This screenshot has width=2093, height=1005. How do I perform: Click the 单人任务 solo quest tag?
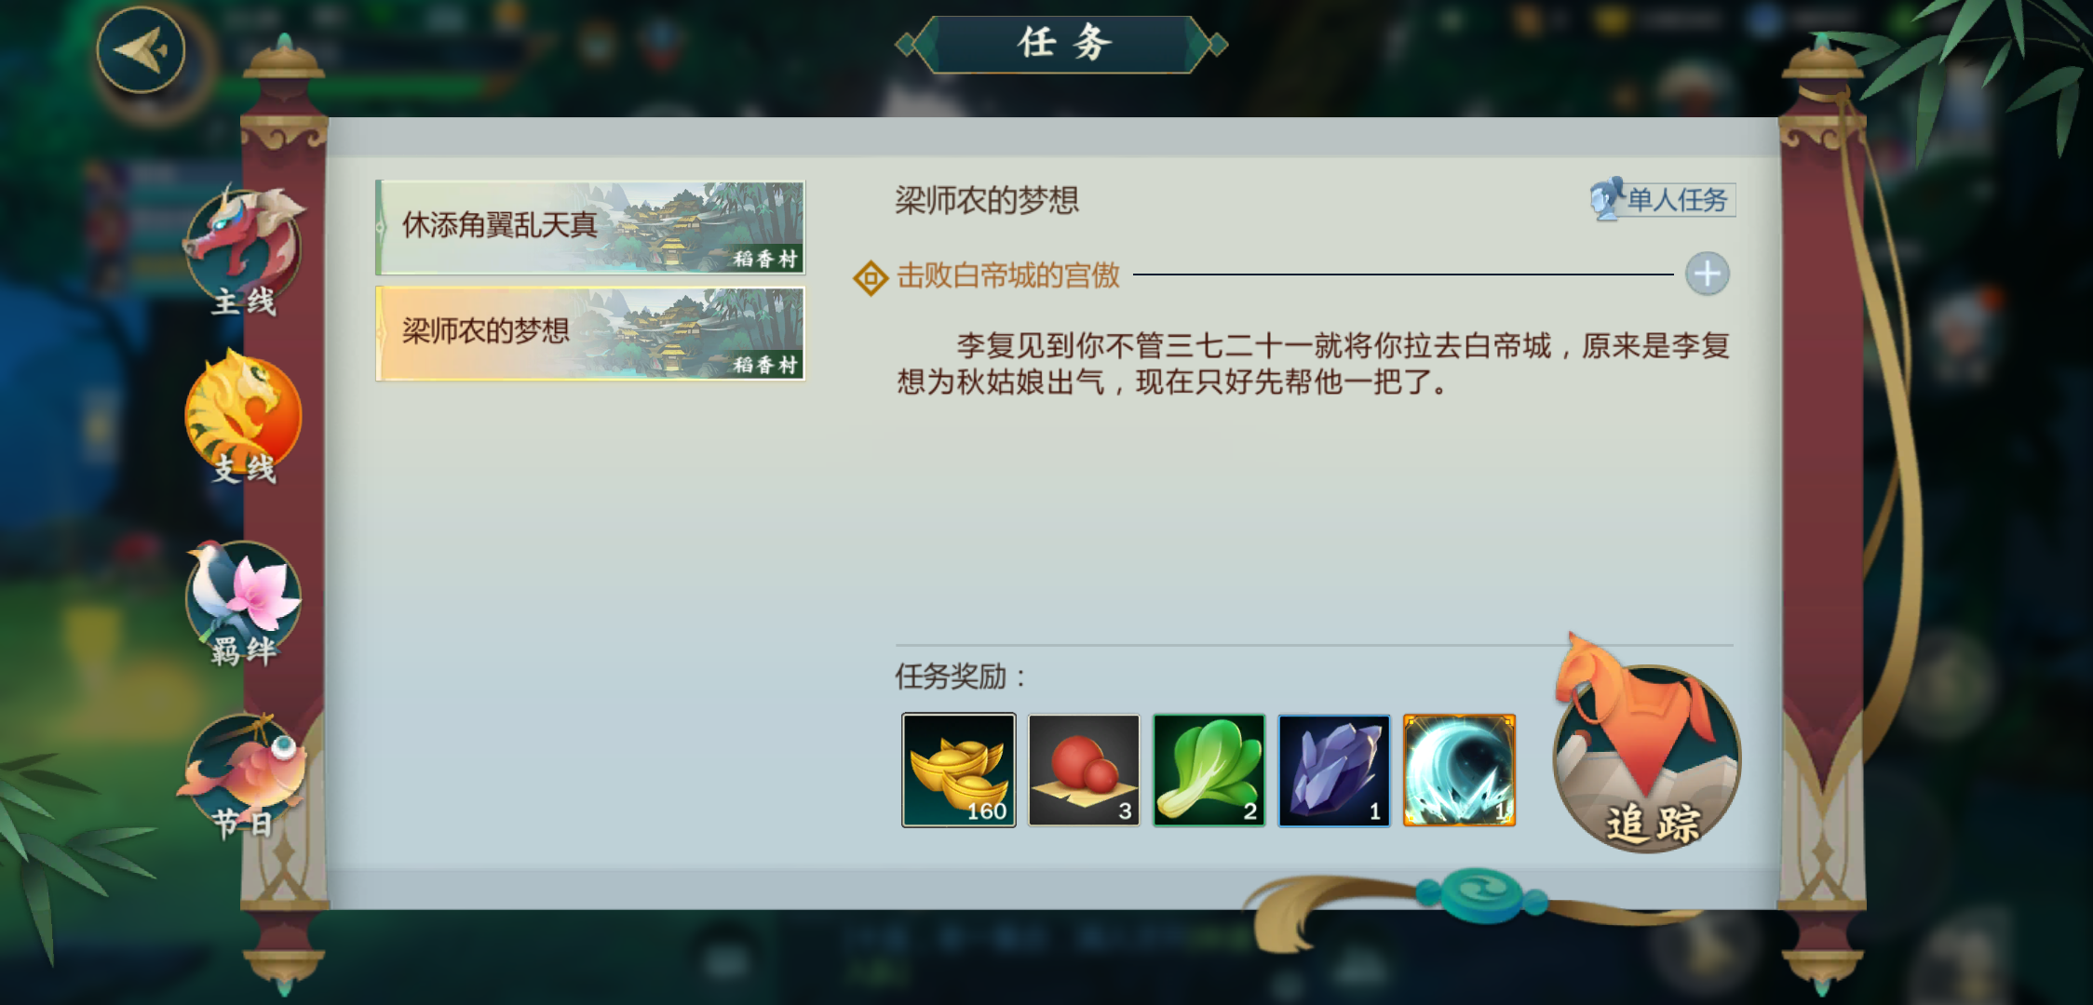tap(1662, 199)
